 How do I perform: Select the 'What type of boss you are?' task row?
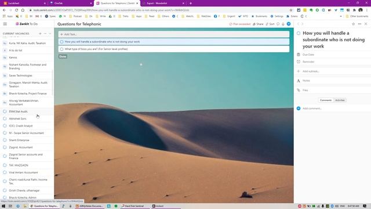click(174, 49)
